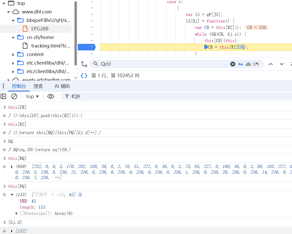Open the drawer three-dot menu
This screenshot has width=292, height=234.
[3, 86]
